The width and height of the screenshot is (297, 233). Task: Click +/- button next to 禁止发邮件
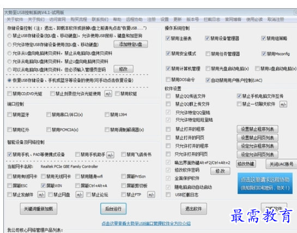point(41,194)
